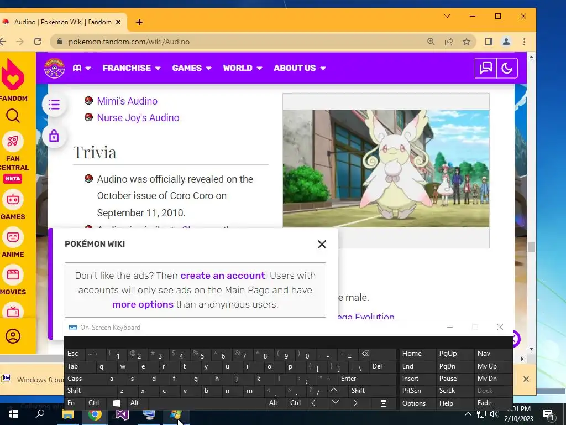This screenshot has height=425, width=566.
Task: Open the TV icon in Fandom sidebar
Action: (x=13, y=311)
